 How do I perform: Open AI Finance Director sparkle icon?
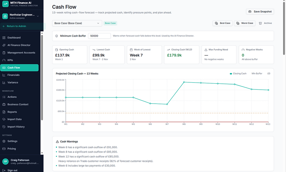pos(4,45)
